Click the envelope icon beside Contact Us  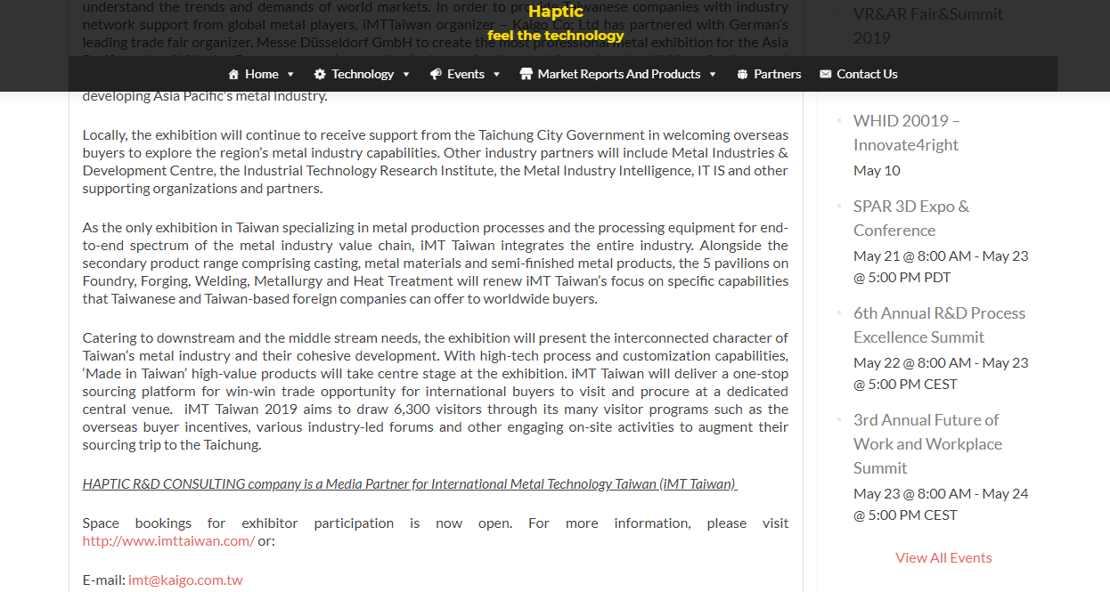tap(825, 74)
